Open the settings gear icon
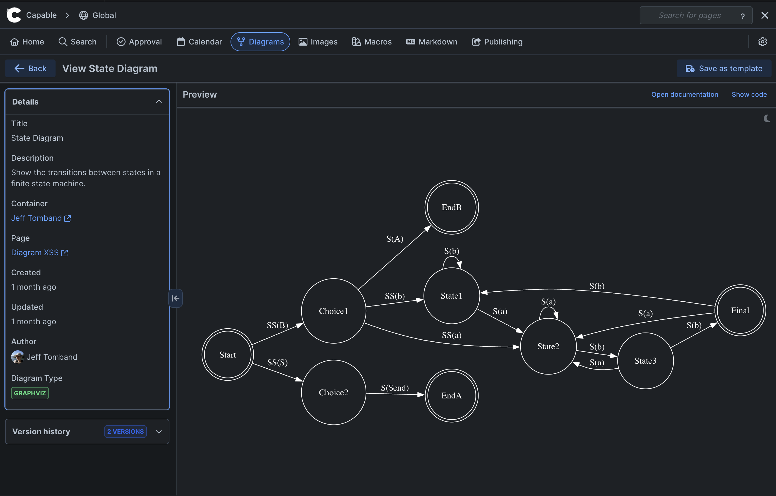This screenshot has height=496, width=776. (x=762, y=42)
